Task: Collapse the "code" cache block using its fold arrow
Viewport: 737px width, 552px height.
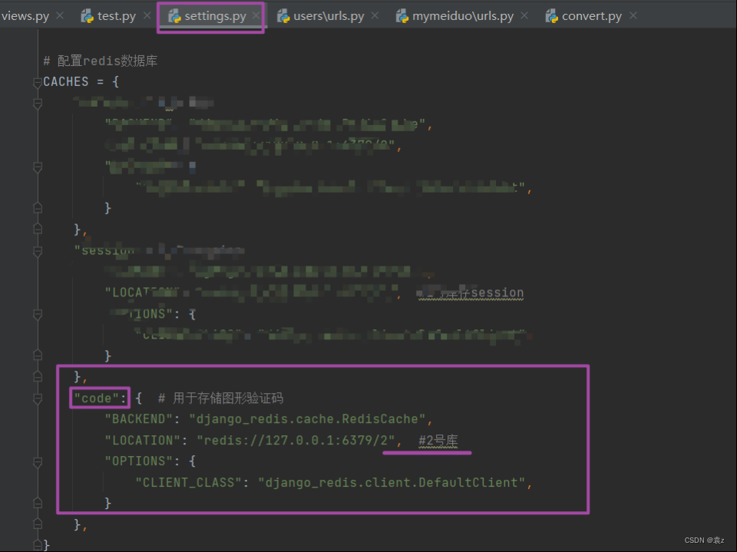Action: (x=37, y=398)
